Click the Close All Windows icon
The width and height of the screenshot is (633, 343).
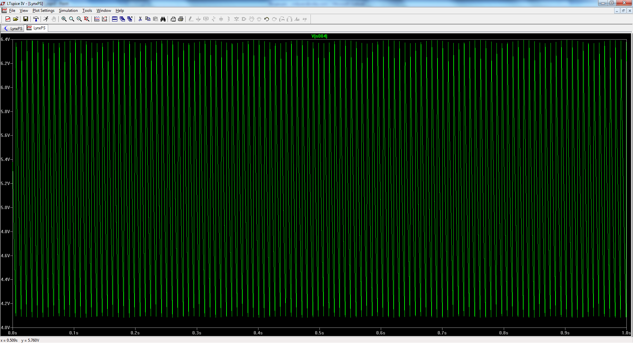click(130, 19)
